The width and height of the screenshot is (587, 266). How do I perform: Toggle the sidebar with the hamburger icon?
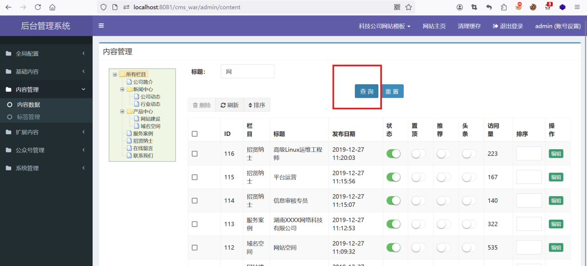pos(101,26)
